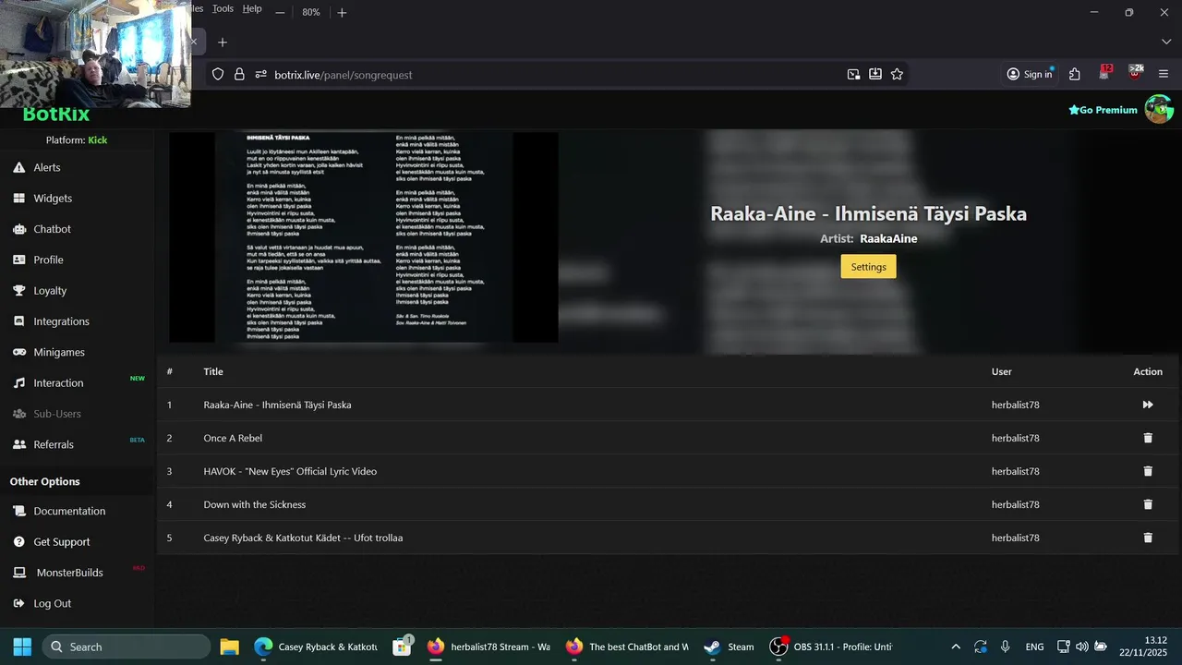
Task: Open a new browser tab
Action: pos(222,42)
